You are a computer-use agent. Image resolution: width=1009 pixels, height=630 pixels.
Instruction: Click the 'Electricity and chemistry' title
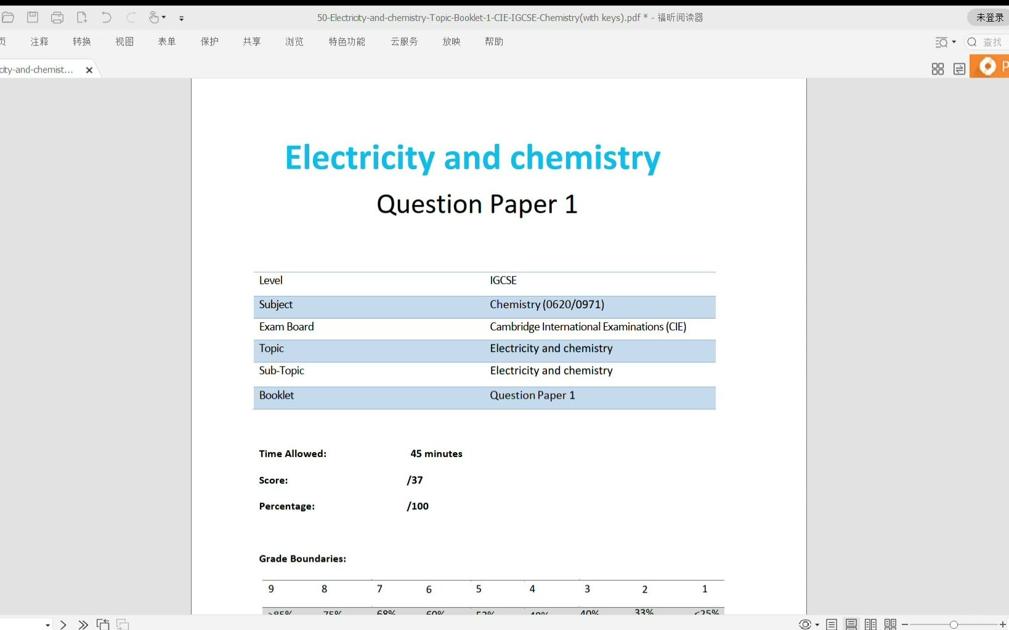472,158
